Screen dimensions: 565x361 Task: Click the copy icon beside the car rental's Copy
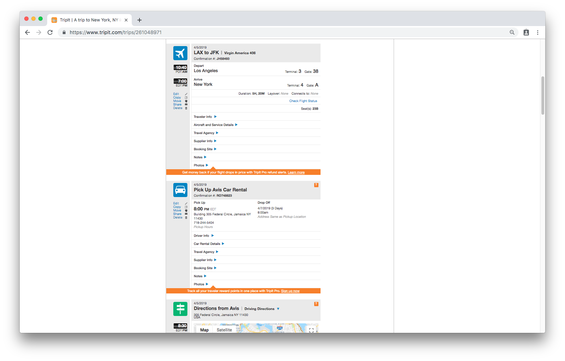tap(186, 207)
